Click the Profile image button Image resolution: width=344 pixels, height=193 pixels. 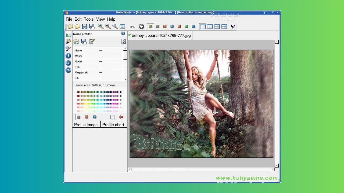[86, 125]
